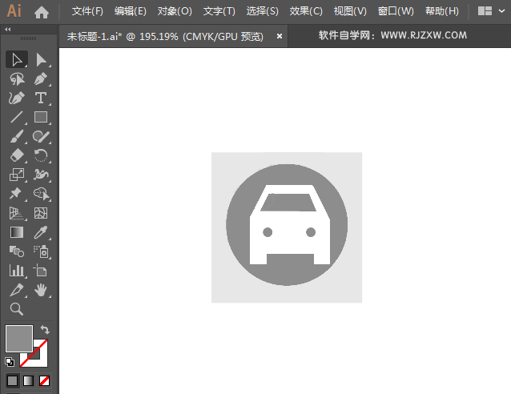Screen dimensions: 511x394
Task: Select the Selection tool (black arrow)
Action: click(17, 59)
